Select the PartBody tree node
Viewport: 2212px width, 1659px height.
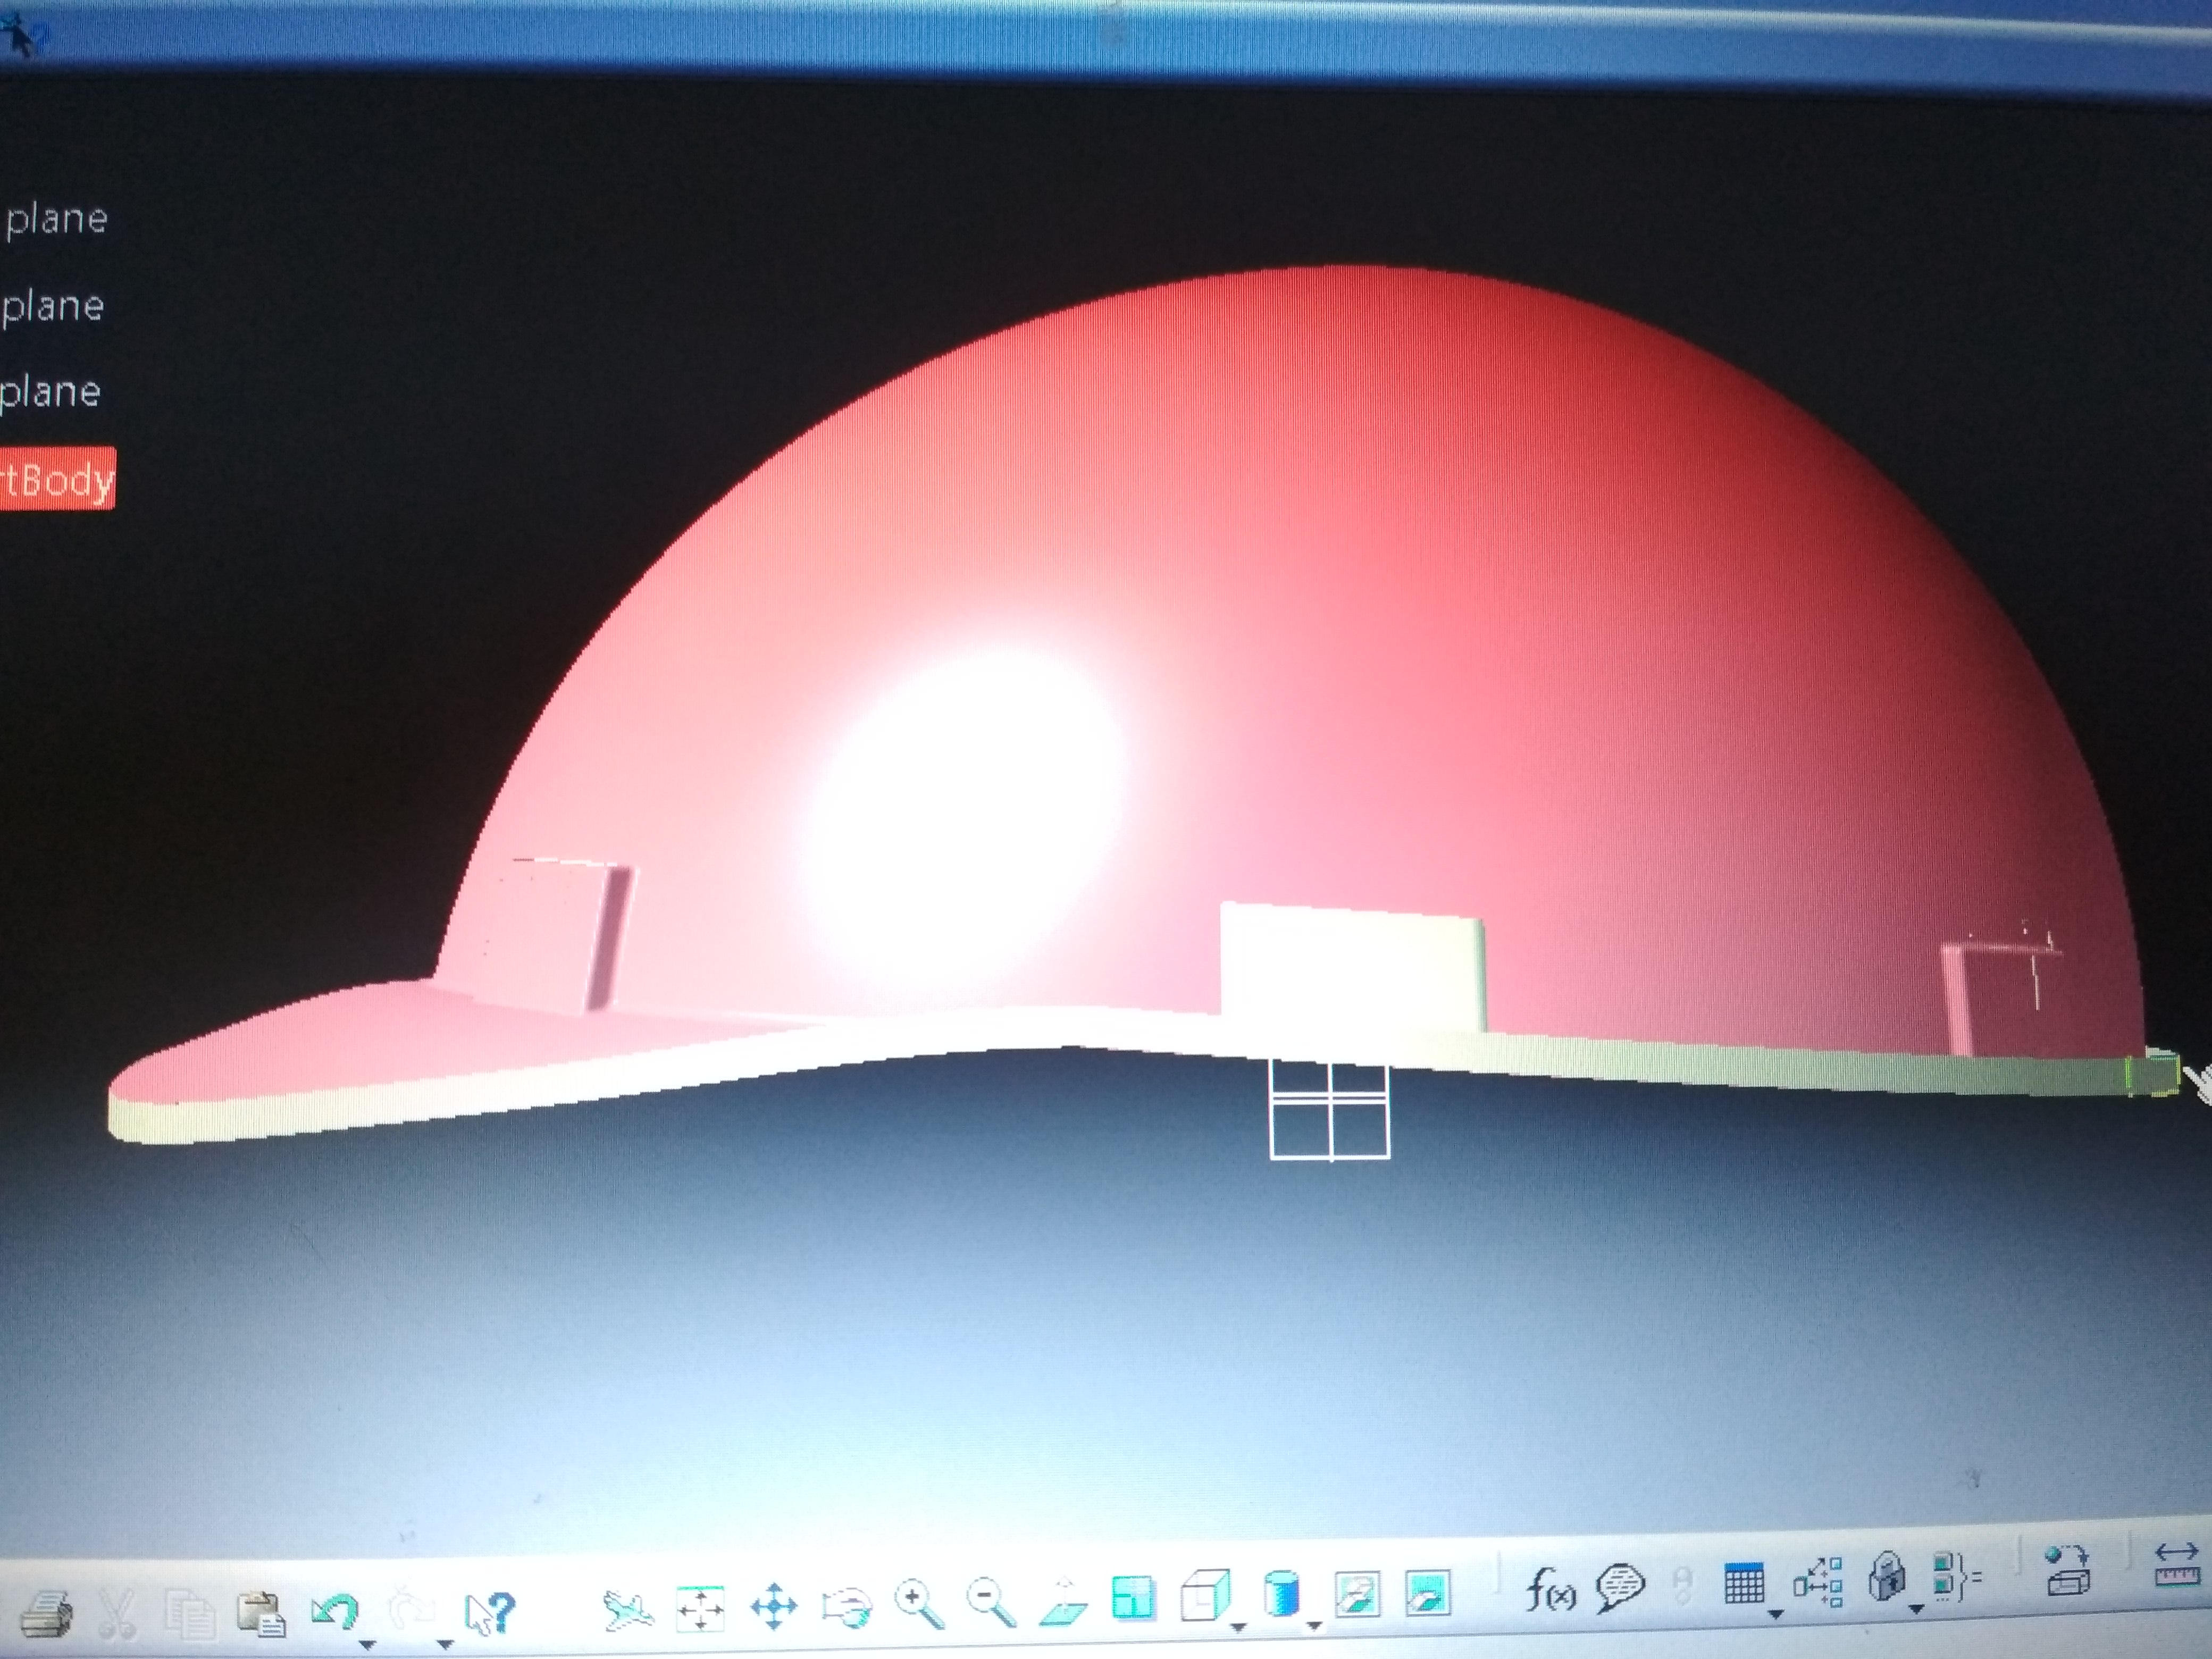pos(58,480)
